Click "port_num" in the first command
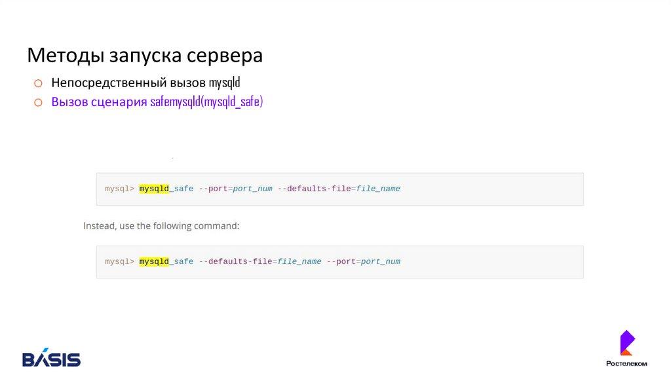This screenshot has width=671, height=376. 252,189
